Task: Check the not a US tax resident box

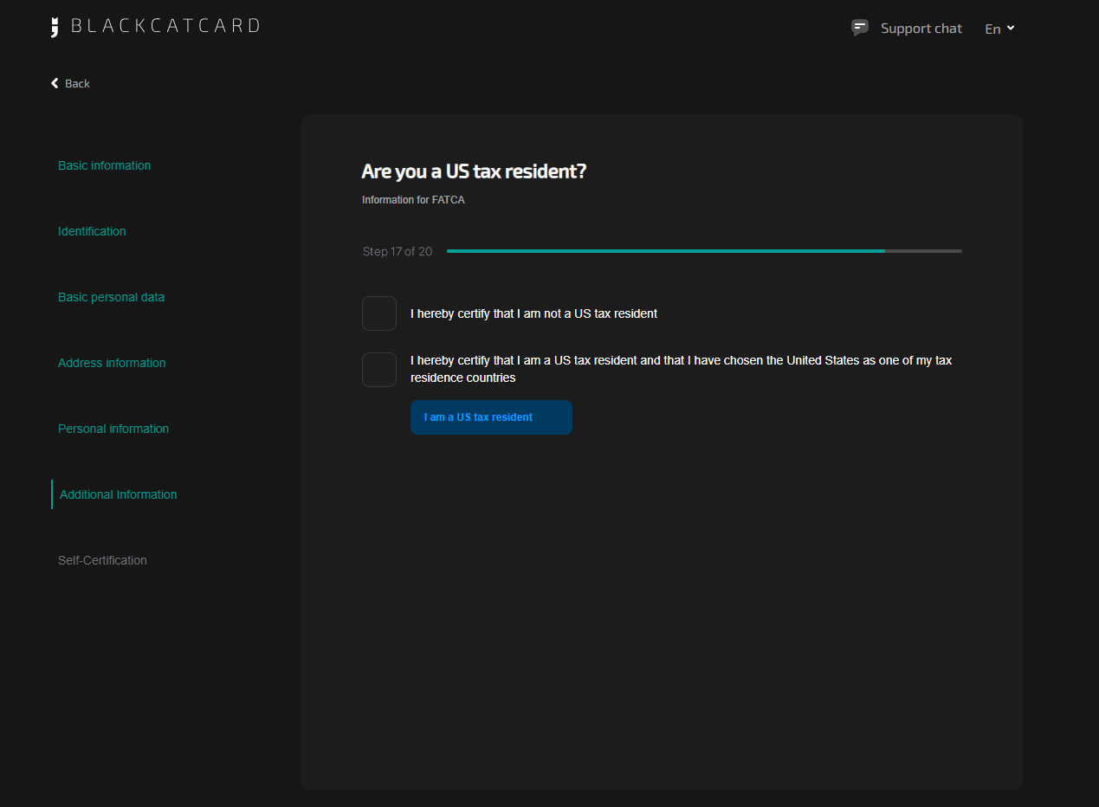Action: (x=379, y=313)
